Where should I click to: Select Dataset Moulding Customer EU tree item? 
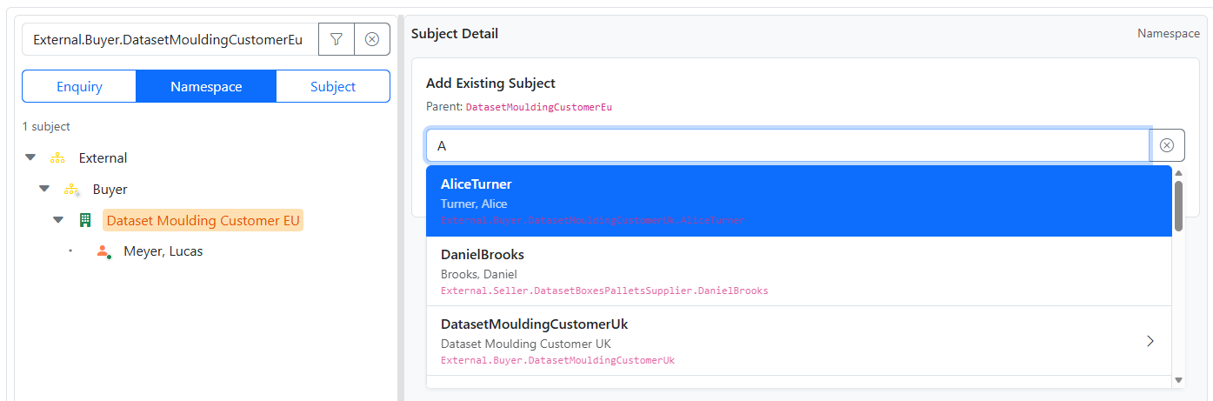pos(203,221)
